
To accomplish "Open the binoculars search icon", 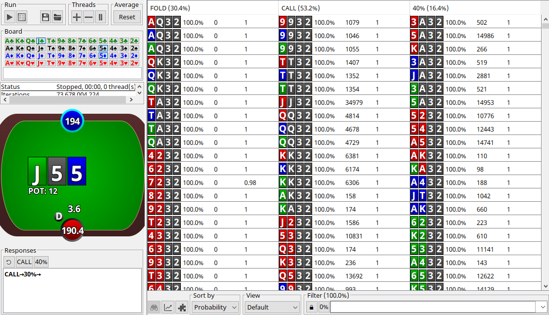I will pyautogui.click(x=154, y=307).
